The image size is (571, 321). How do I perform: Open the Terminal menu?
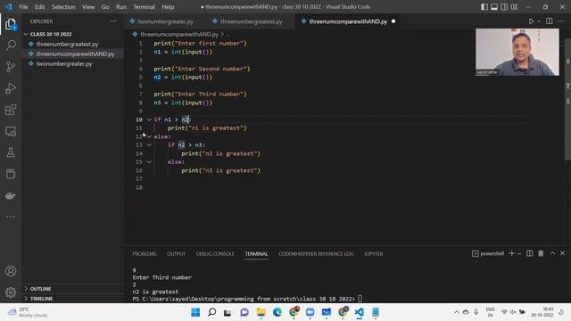coord(144,7)
